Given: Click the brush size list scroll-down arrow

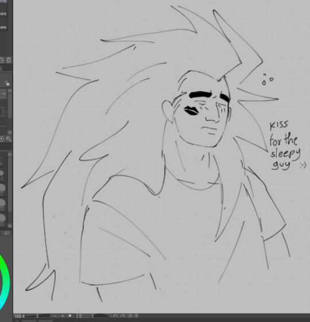Looking at the screenshot, I should coord(10,226).
